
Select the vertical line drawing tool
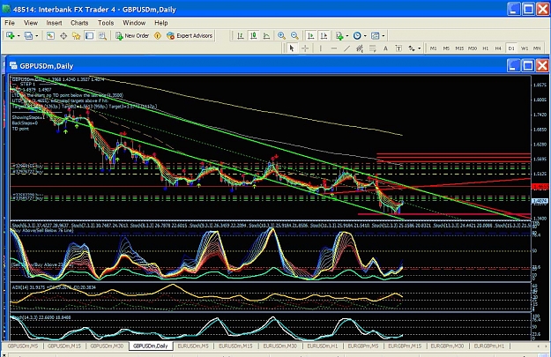point(321,48)
